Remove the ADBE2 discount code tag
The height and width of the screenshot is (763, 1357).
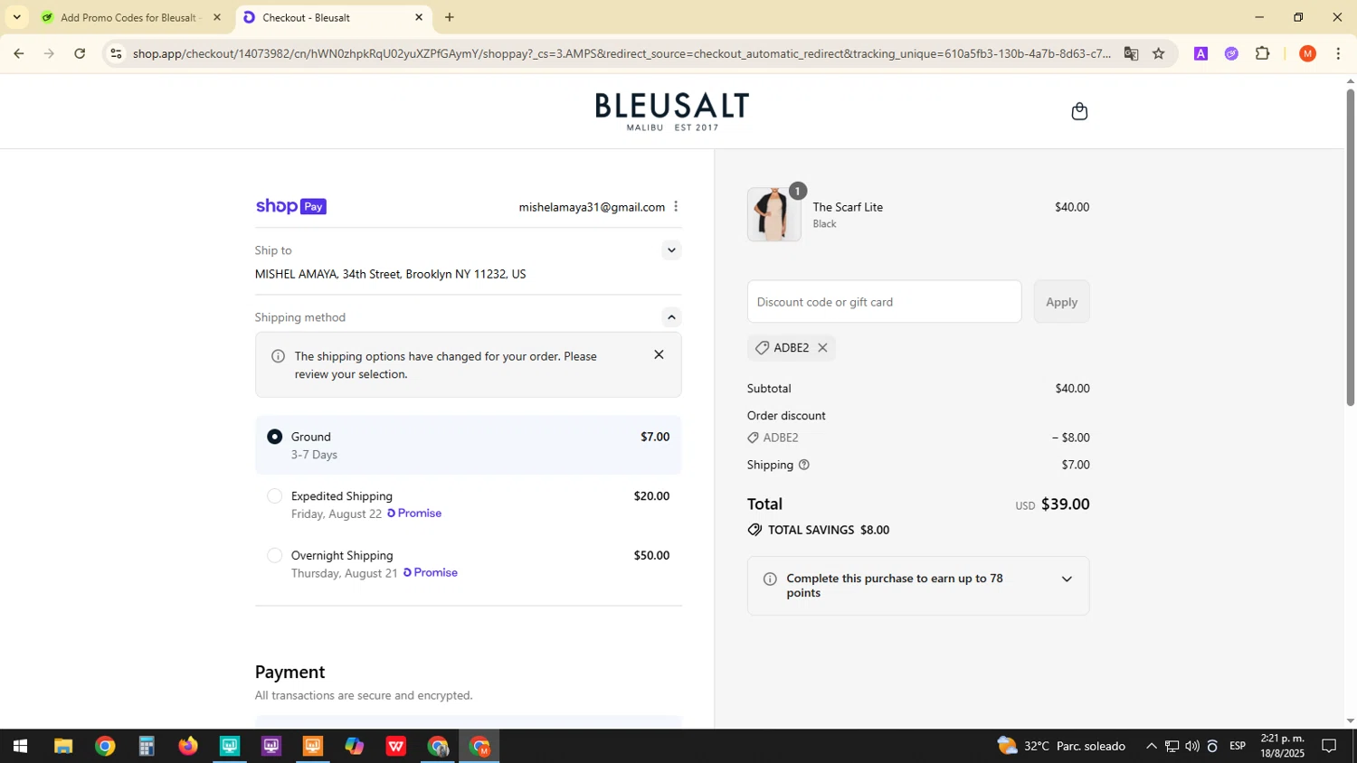[822, 348]
